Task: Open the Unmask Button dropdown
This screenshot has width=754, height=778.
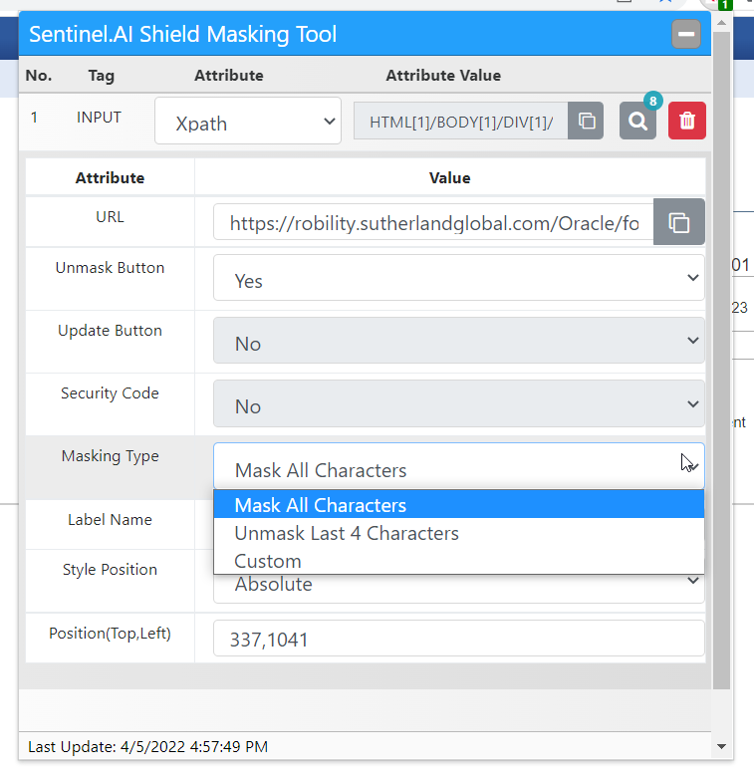Action: point(458,279)
